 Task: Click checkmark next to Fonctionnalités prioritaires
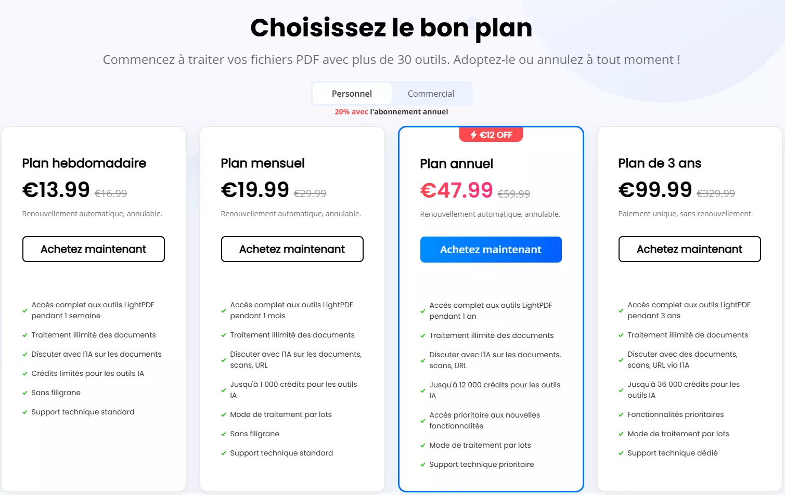click(621, 415)
